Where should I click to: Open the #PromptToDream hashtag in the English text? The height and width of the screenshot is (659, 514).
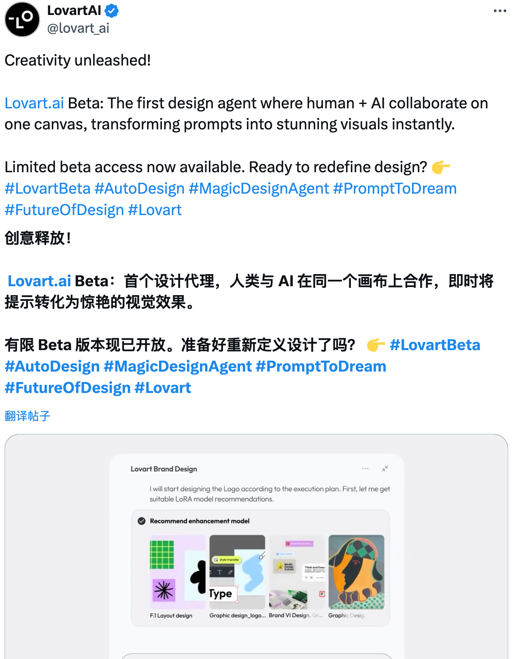click(x=395, y=188)
